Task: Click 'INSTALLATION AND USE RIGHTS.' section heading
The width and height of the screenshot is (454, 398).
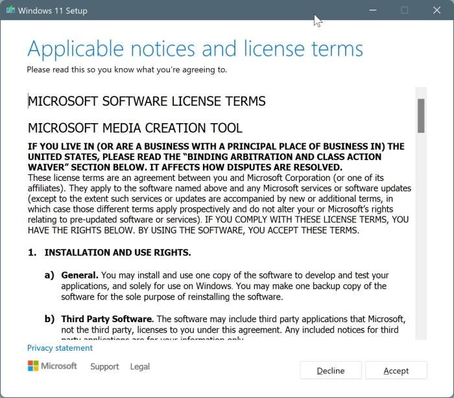Action: (117, 252)
